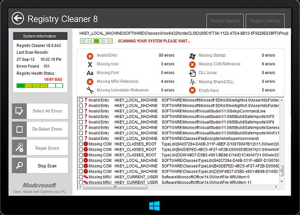Screen dimensions: 300x215
Task: Go back with the arrow icon
Action: [x=18, y=18]
